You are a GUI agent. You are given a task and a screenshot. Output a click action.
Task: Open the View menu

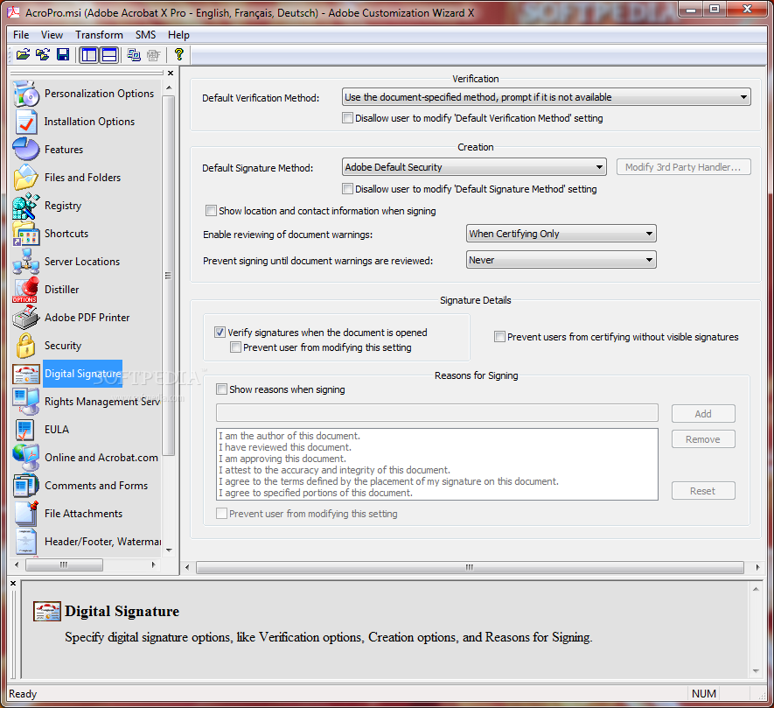pos(52,35)
